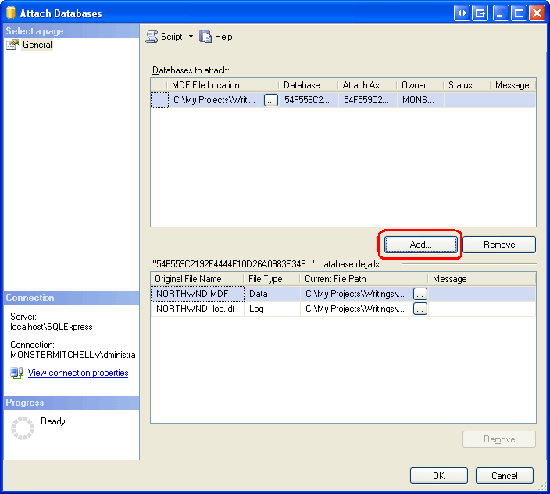
Task: Open View connection properties link
Action: (x=78, y=373)
